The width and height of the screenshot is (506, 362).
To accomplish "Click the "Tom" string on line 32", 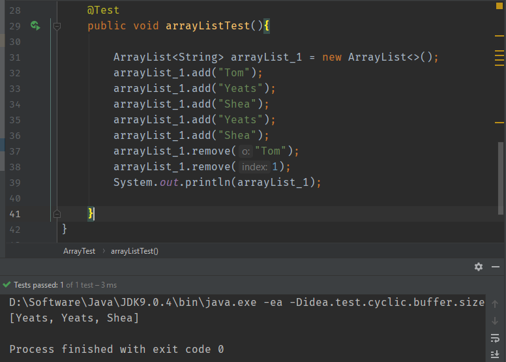I will (234, 72).
